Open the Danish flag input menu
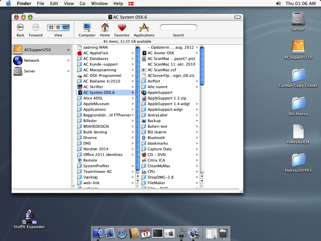 pyautogui.click(x=131, y=3)
